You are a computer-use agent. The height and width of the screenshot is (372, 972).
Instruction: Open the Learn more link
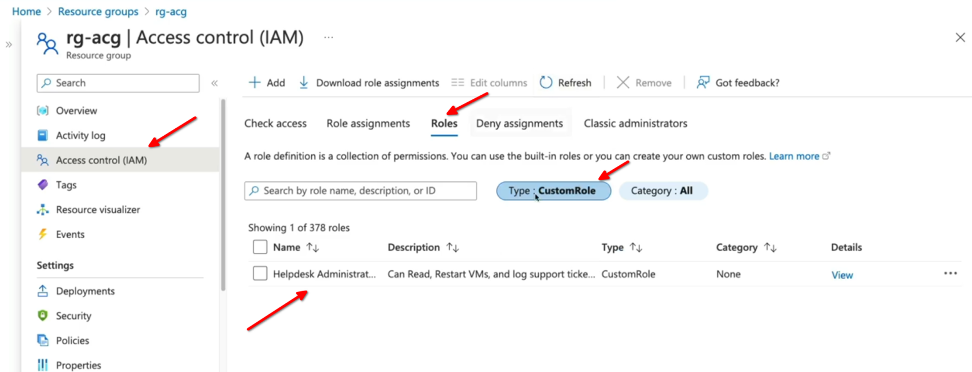point(794,156)
